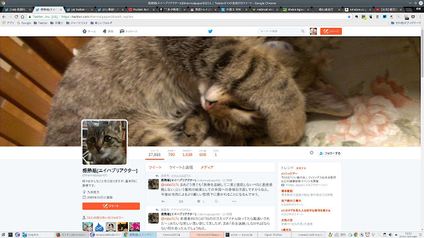The width and height of the screenshot is (424, 238).
Task: Open ジャーナリスト bookmarks folder
Action: pos(77,23)
